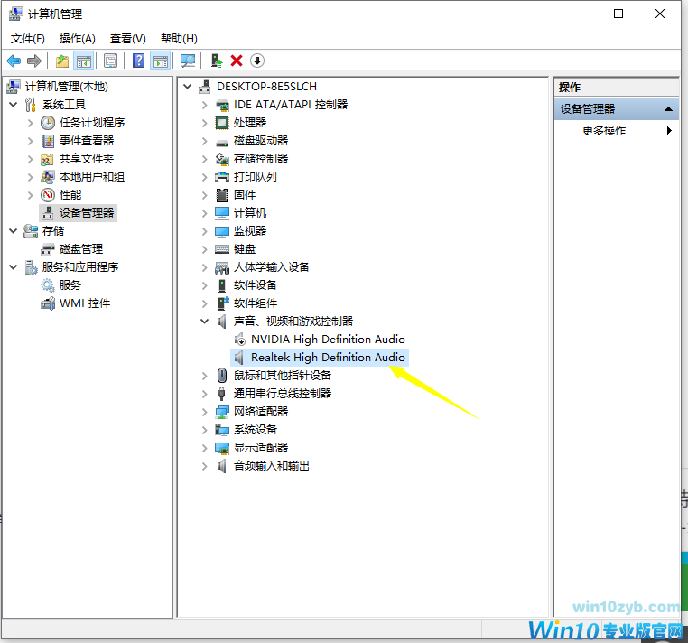Open Help via the blue question mark icon
The width and height of the screenshot is (688, 643).
point(138,61)
